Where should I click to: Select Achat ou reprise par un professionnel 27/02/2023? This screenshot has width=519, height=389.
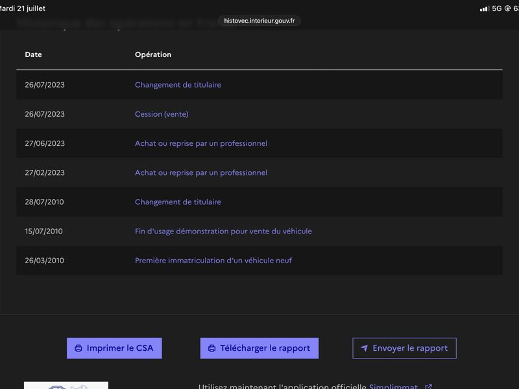pos(201,172)
